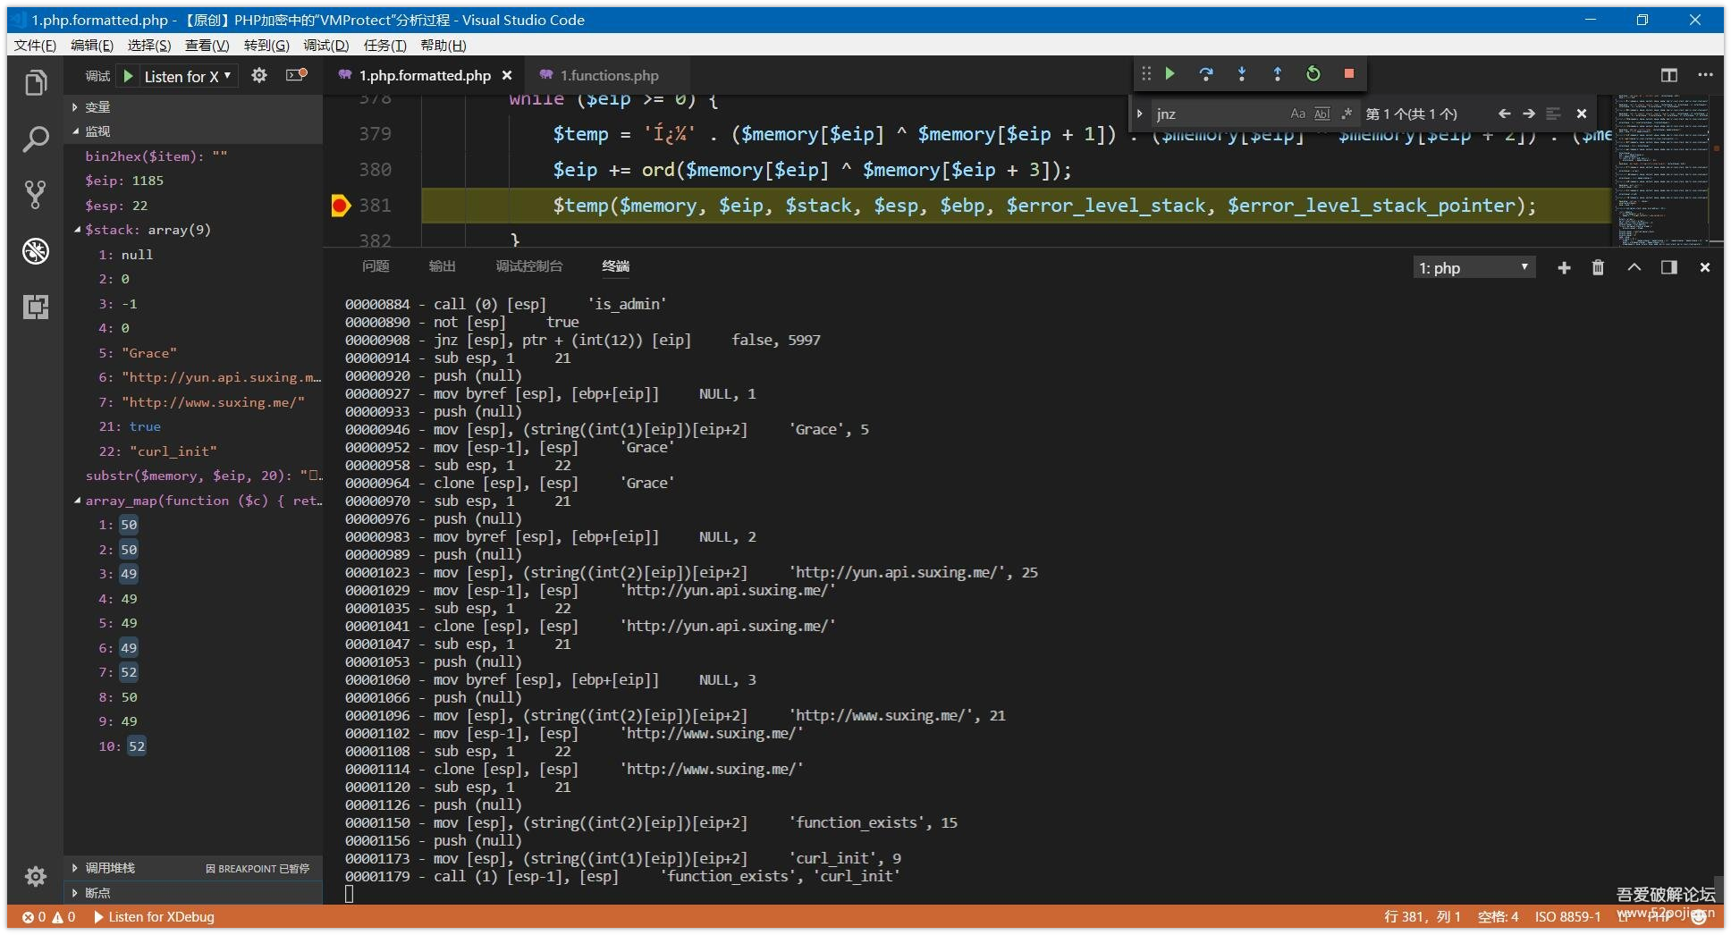This screenshot has height=935, width=1731.
Task: Step out in debug toolbar
Action: (x=1277, y=74)
